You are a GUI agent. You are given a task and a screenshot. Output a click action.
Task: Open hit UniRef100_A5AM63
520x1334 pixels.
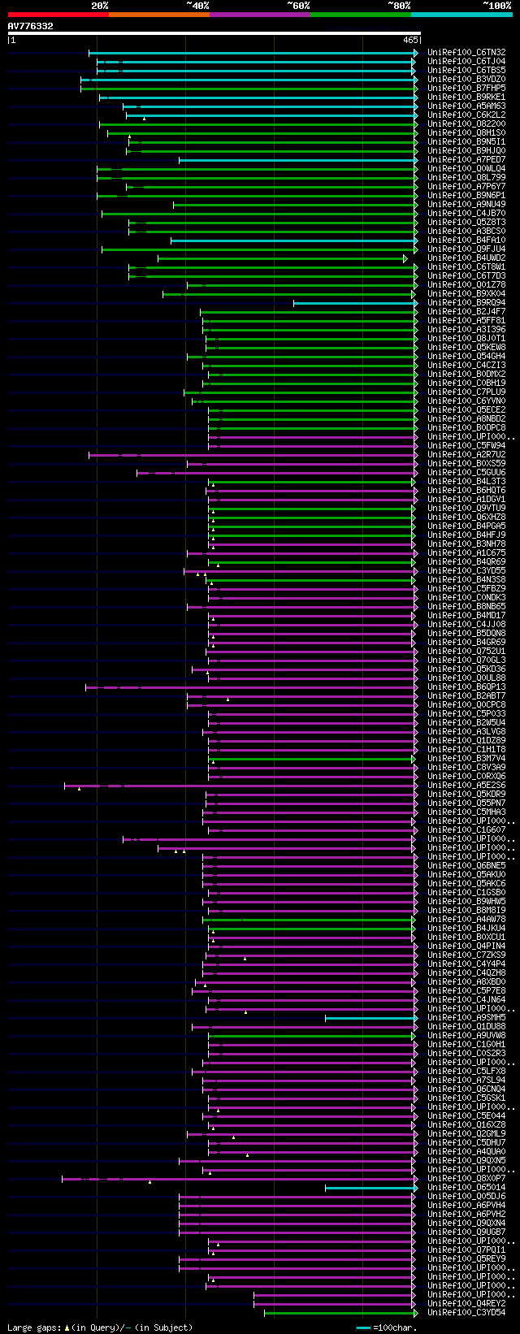pos(466,106)
